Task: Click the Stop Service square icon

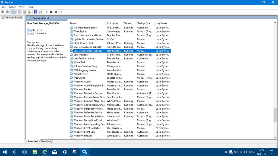Action: 51,12
